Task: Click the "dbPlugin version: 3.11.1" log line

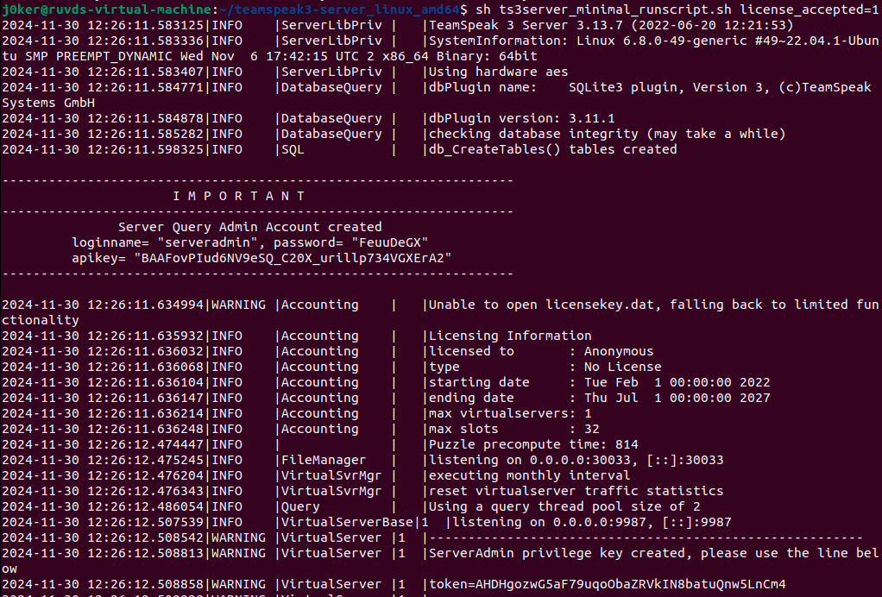Action: [522, 118]
